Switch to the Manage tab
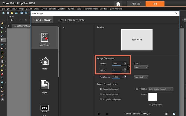The width and height of the screenshot is (186, 116). [x=136, y=4]
